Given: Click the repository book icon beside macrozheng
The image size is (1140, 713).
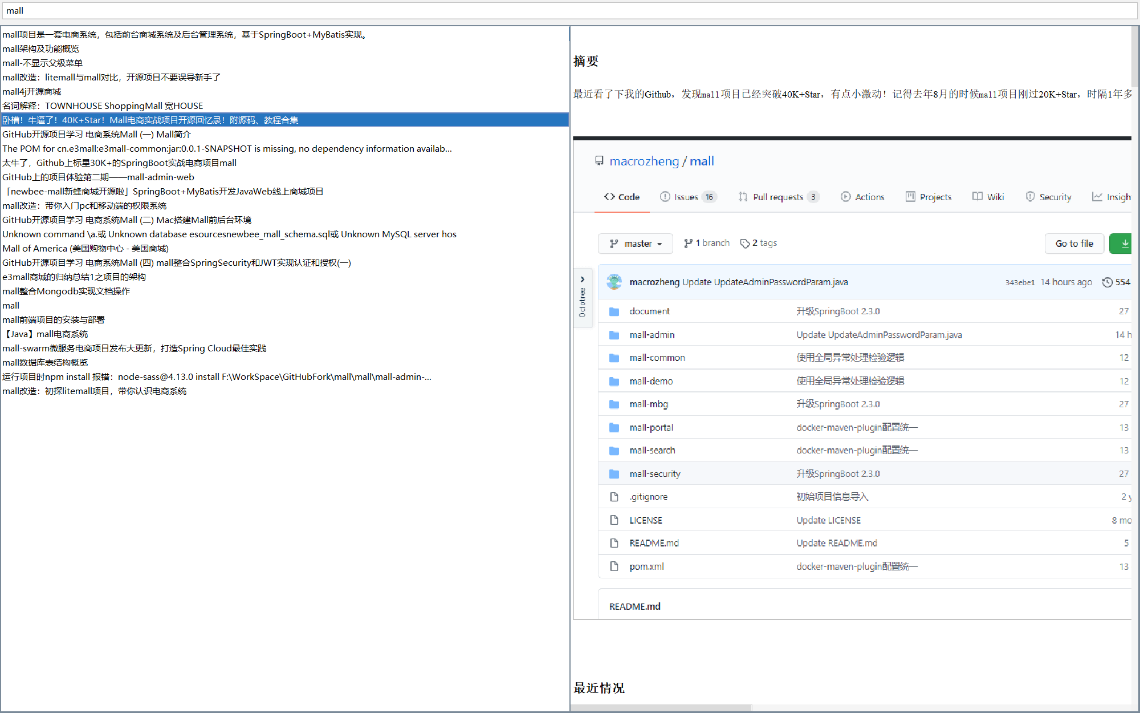Looking at the screenshot, I should [x=599, y=161].
